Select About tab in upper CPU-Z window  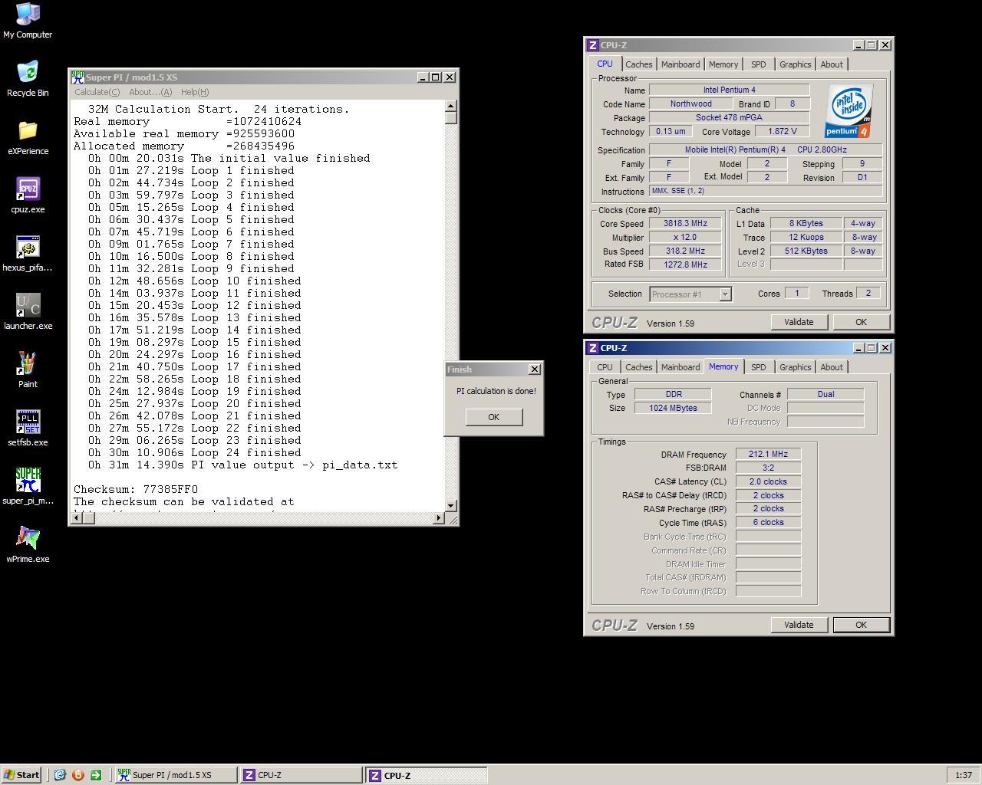click(x=832, y=64)
